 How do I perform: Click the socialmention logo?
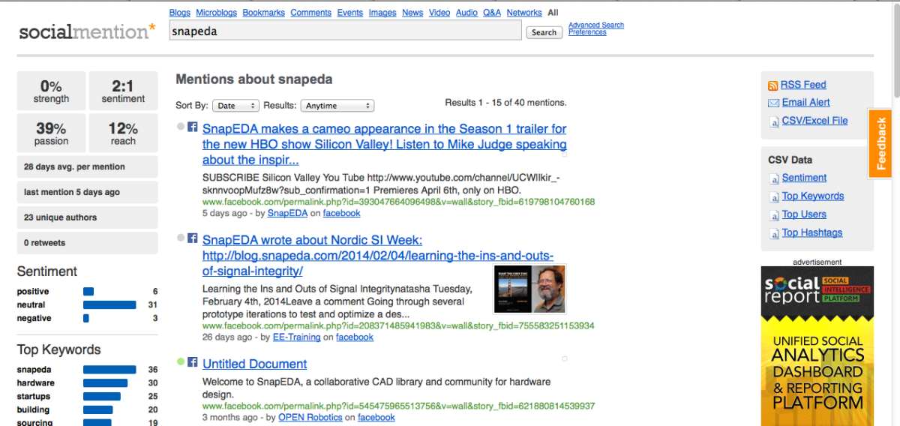(x=88, y=31)
